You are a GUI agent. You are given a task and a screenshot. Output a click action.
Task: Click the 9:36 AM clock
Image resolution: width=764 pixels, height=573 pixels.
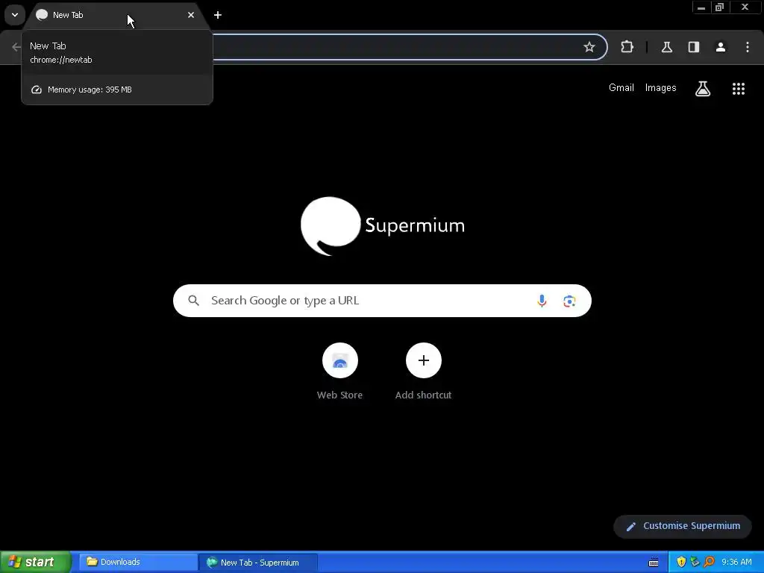(736, 562)
